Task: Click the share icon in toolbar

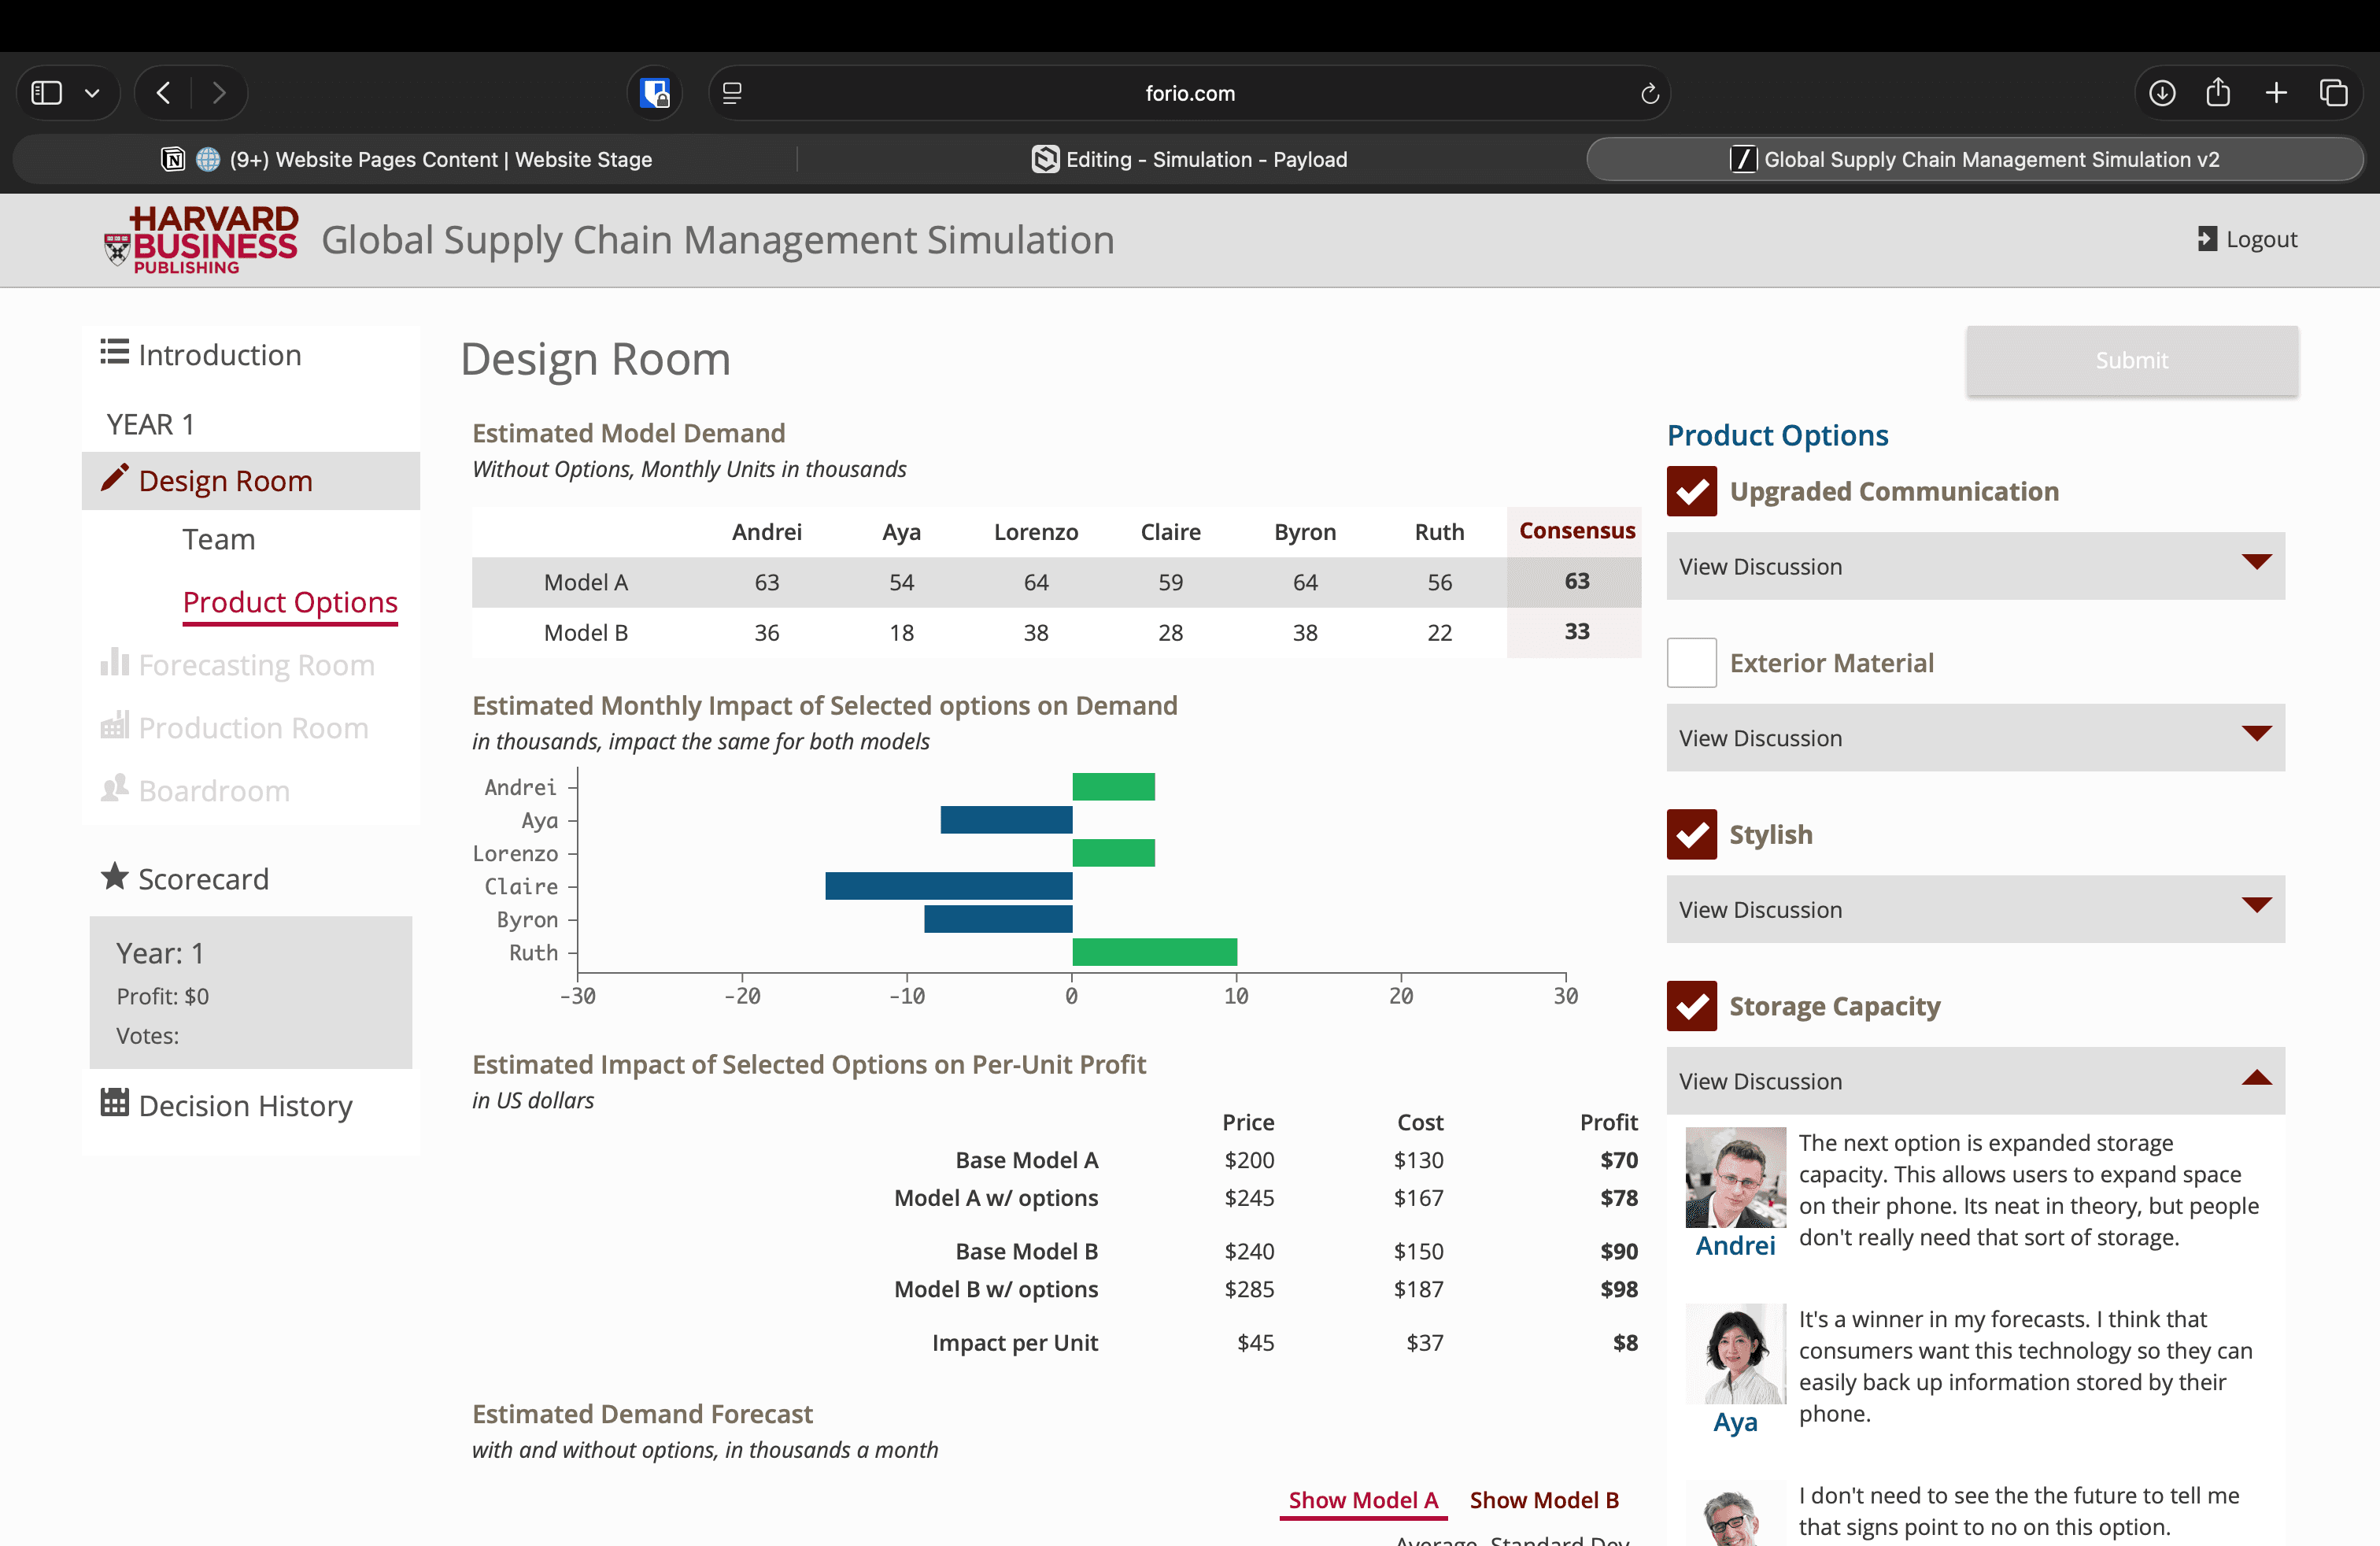Action: 2218,93
